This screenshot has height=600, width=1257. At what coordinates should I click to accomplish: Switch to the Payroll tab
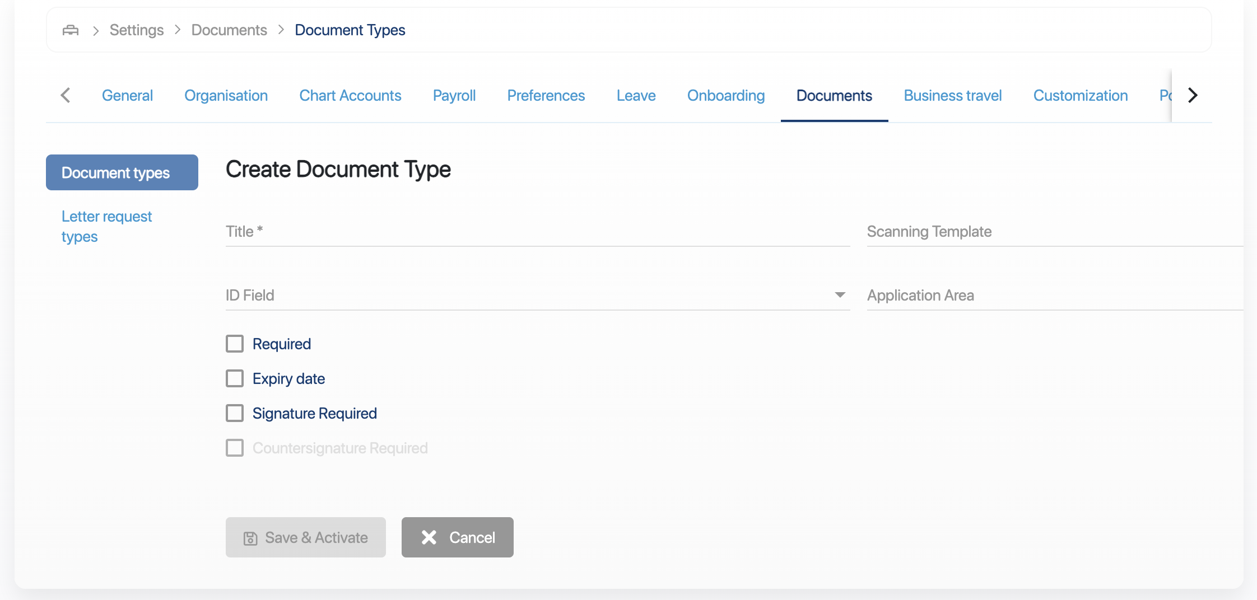(x=454, y=96)
